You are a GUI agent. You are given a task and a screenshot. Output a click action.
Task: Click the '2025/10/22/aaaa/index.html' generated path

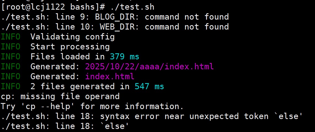pos(149,67)
